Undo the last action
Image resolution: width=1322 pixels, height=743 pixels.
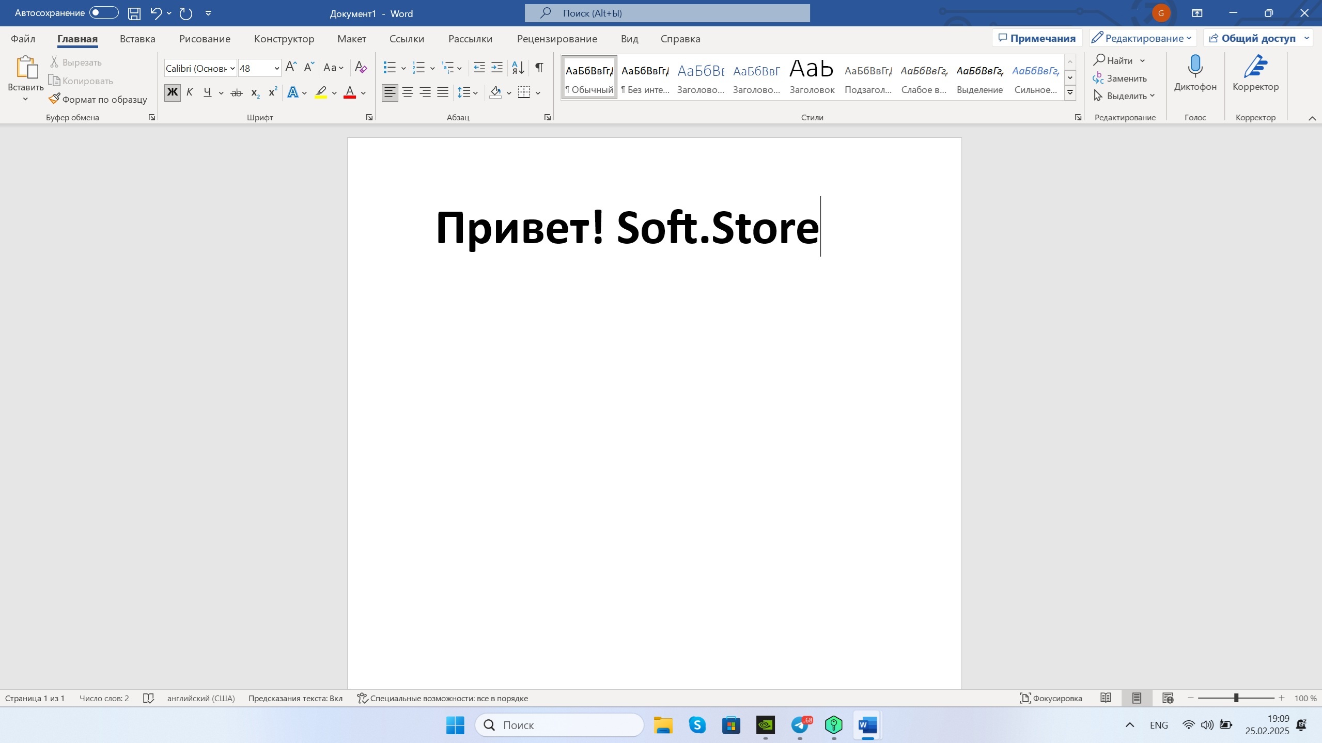156,13
